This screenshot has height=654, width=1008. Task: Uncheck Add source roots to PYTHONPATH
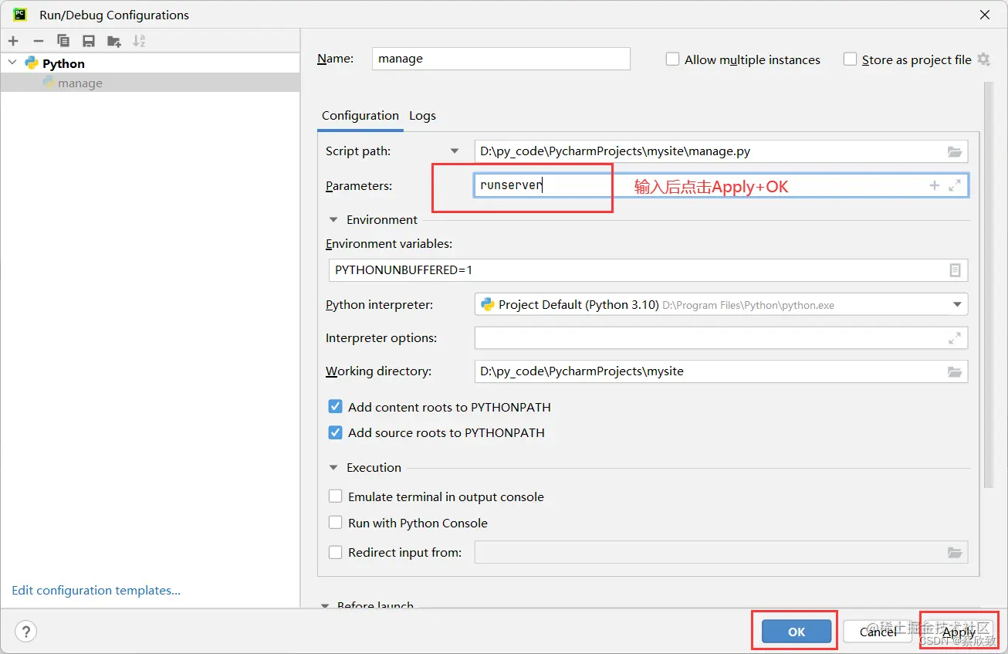tap(335, 432)
